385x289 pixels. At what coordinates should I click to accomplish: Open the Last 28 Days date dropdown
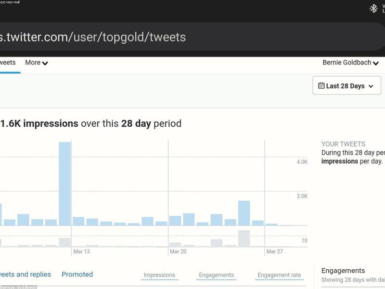[346, 86]
